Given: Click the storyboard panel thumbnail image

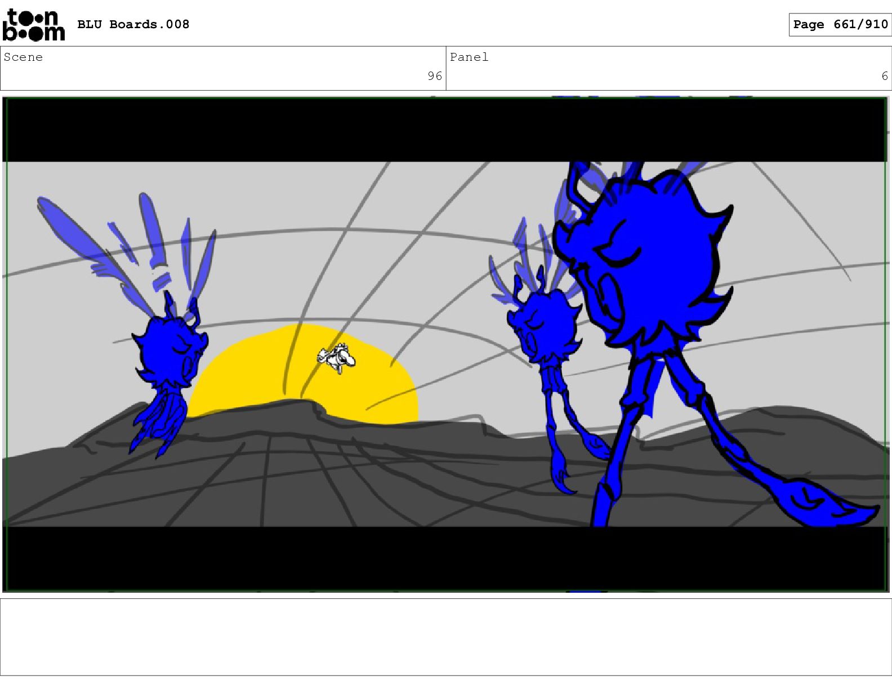Looking at the screenshot, I should [x=445, y=344].
